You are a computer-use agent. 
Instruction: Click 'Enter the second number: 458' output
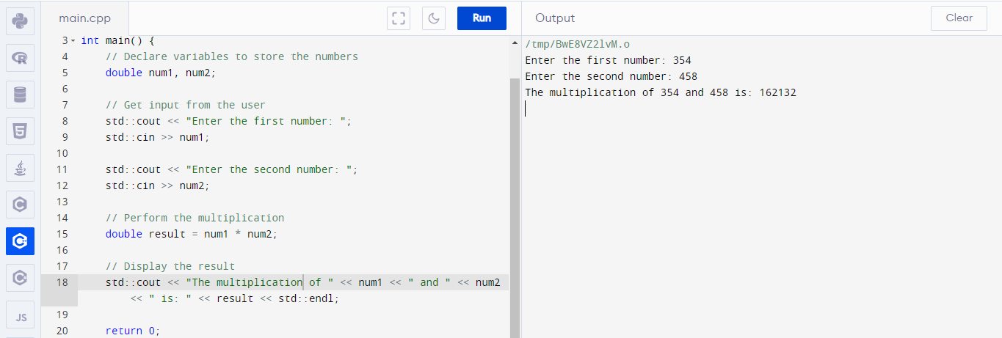[x=611, y=76]
